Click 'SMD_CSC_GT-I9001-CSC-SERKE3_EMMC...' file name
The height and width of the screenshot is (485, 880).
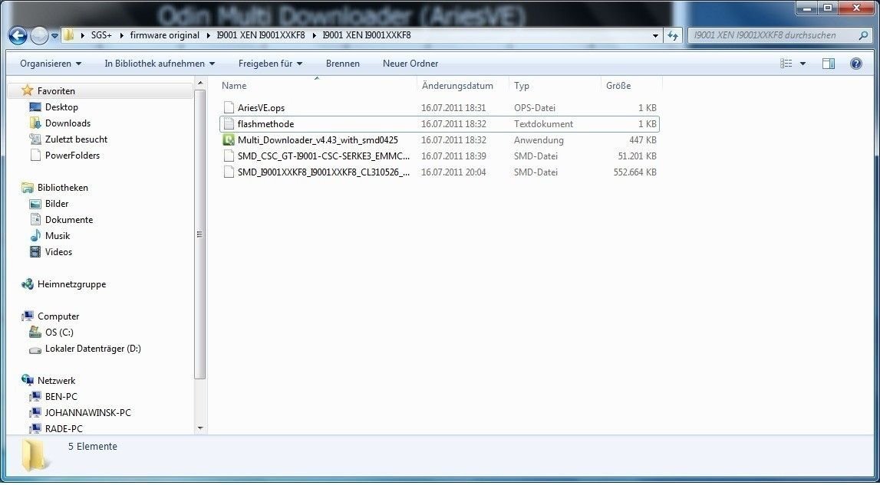[x=323, y=156]
